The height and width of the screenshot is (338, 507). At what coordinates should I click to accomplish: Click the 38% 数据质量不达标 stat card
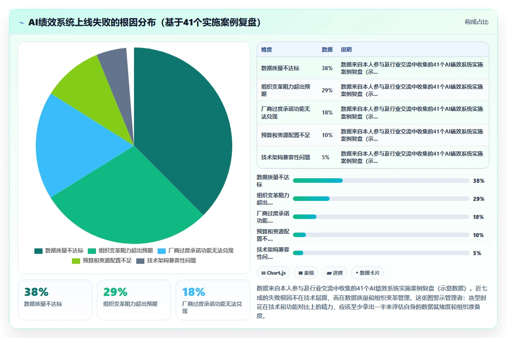55,300
